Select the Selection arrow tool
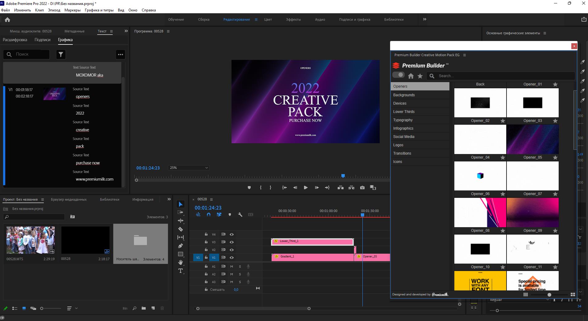The image size is (588, 321). [181, 204]
